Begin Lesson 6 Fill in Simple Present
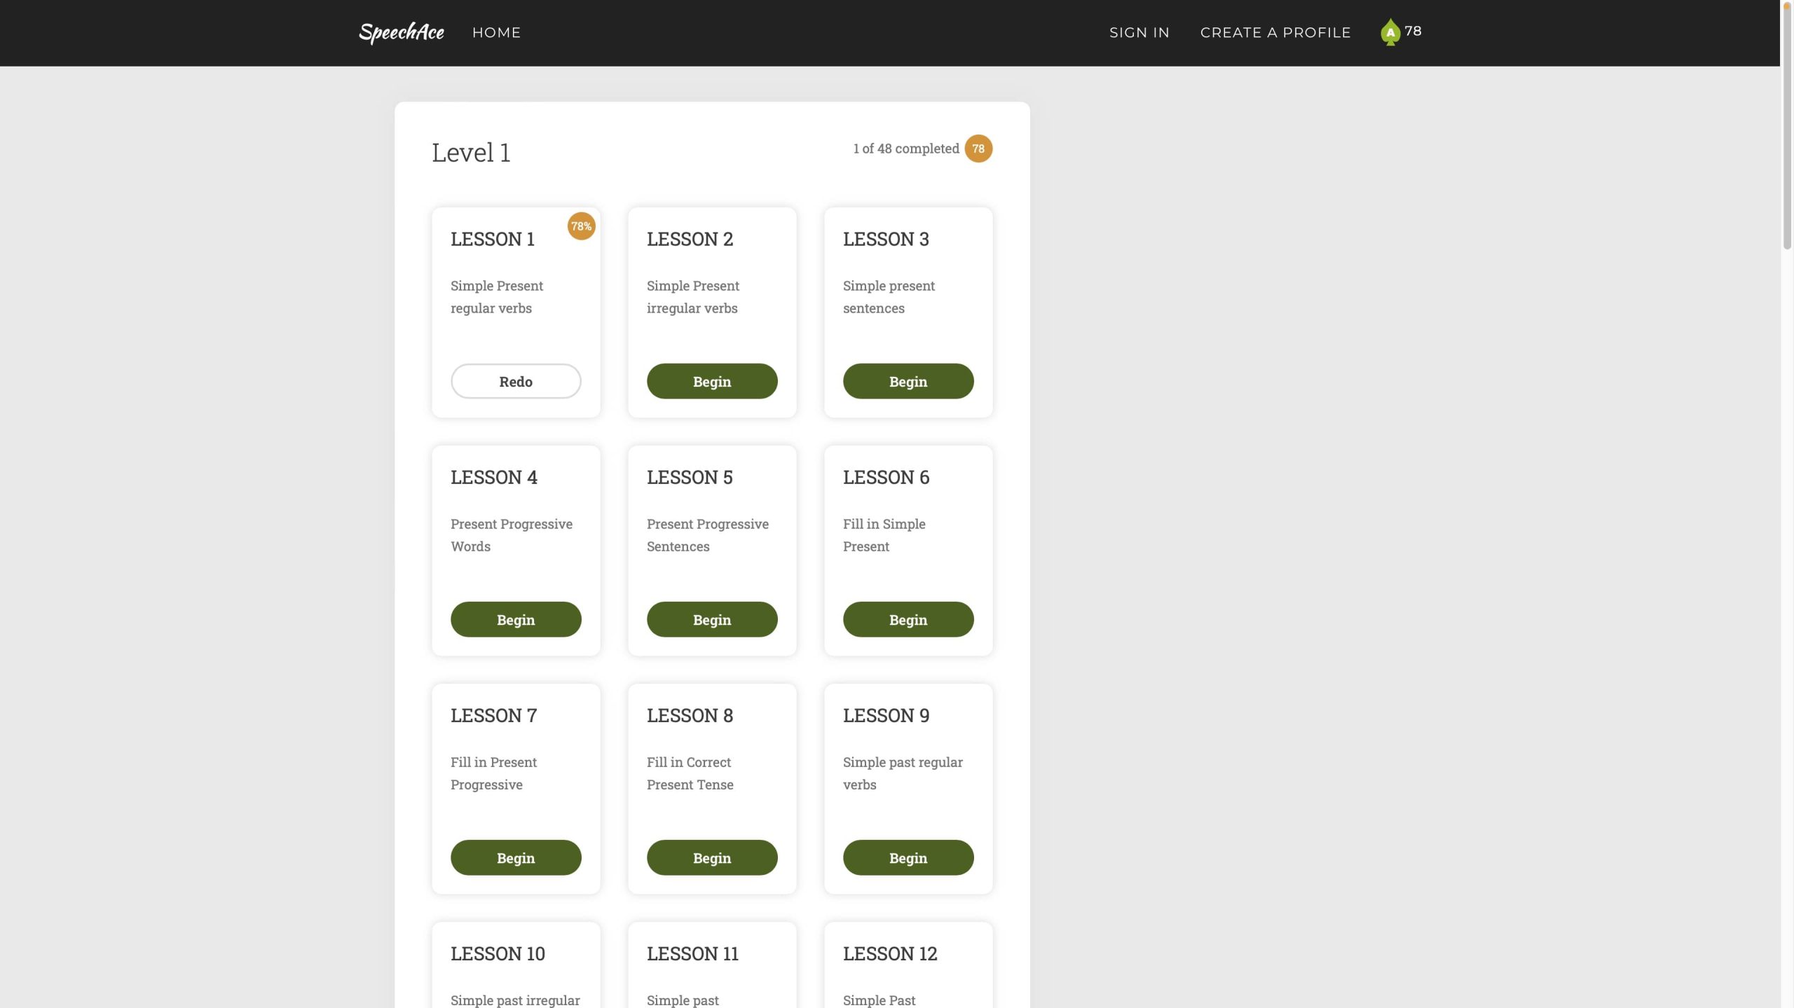Screen dimensions: 1794x1008 [x=908, y=620]
